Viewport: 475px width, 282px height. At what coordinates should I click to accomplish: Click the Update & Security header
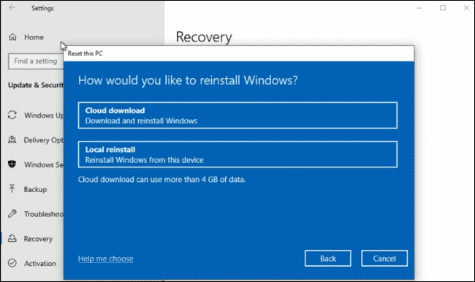click(36, 85)
